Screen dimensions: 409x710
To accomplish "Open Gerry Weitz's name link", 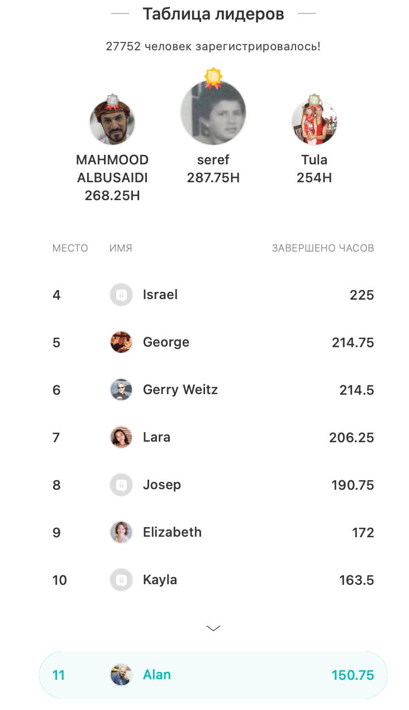I will (180, 390).
